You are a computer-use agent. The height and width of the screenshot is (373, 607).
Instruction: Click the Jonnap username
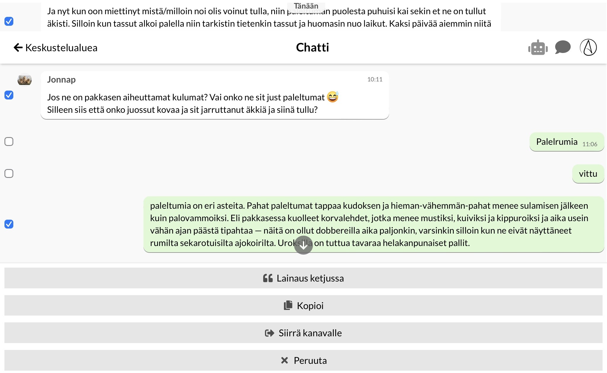61,80
